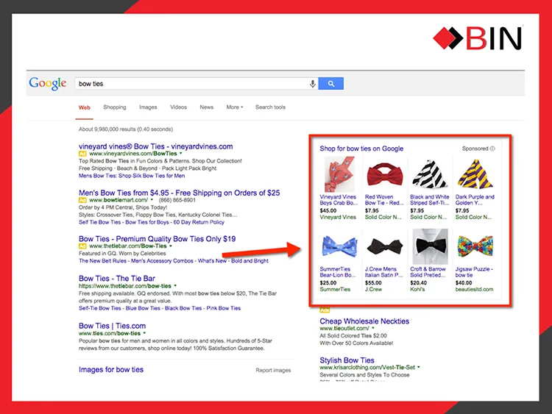The height and width of the screenshot is (414, 552).
Task: Click J.Crew black satin bow tie image
Action: pos(385,246)
